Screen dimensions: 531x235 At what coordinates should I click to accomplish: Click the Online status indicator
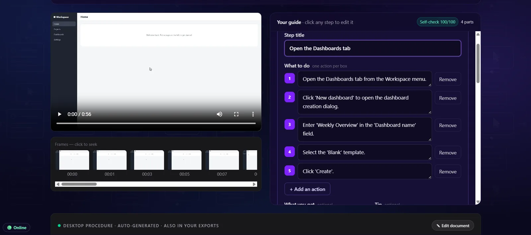coord(17,228)
